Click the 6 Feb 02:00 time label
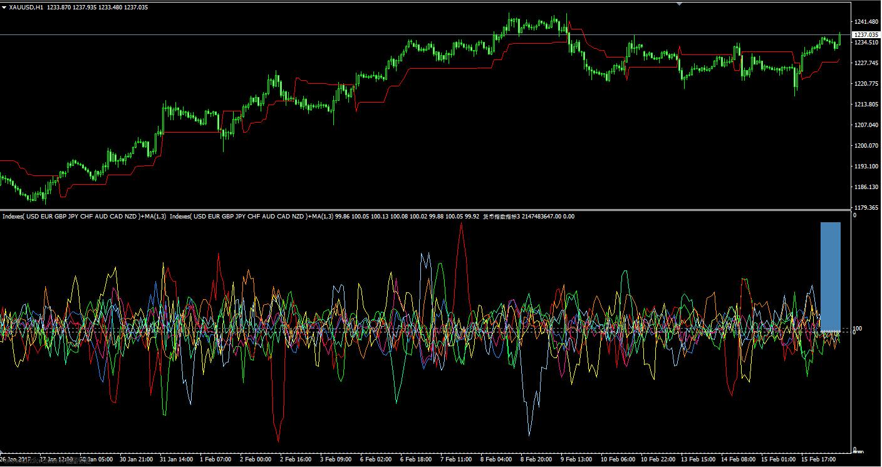The image size is (882, 467). pyautogui.click(x=376, y=459)
